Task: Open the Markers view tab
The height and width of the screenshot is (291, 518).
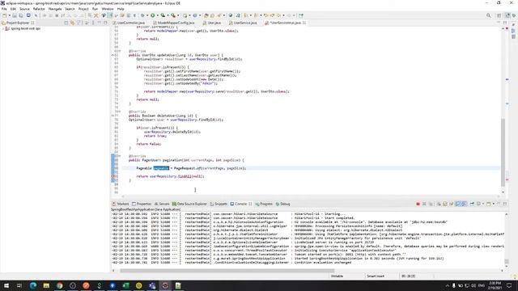Action: pos(121,204)
